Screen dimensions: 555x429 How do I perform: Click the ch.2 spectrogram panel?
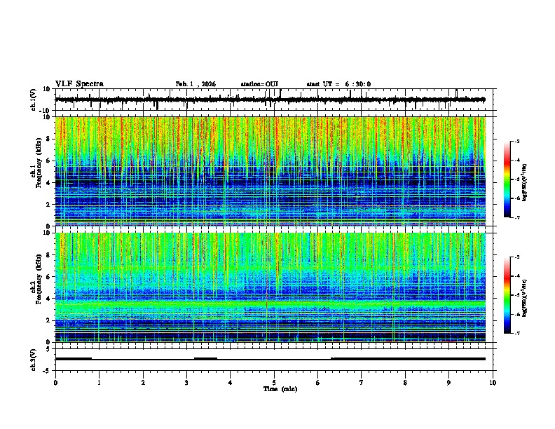270,287
